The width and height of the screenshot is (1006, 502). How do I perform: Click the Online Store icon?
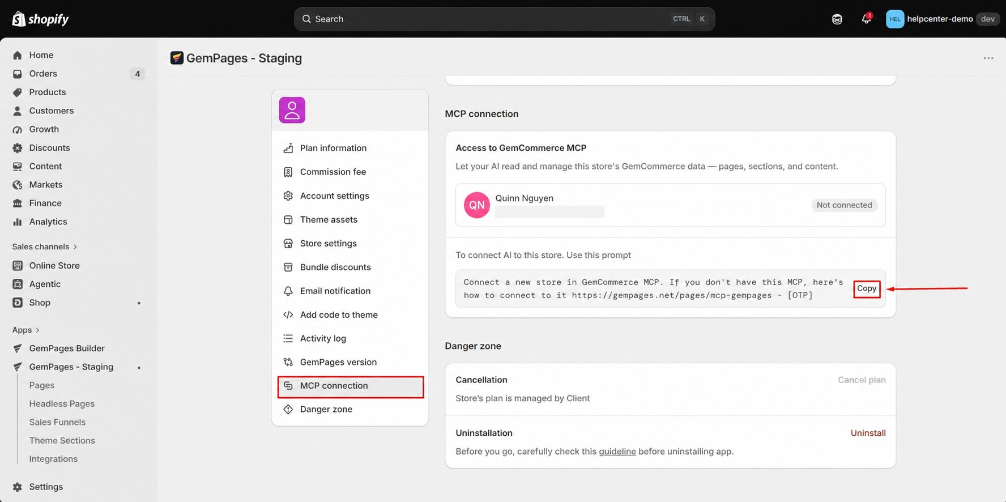pos(18,266)
